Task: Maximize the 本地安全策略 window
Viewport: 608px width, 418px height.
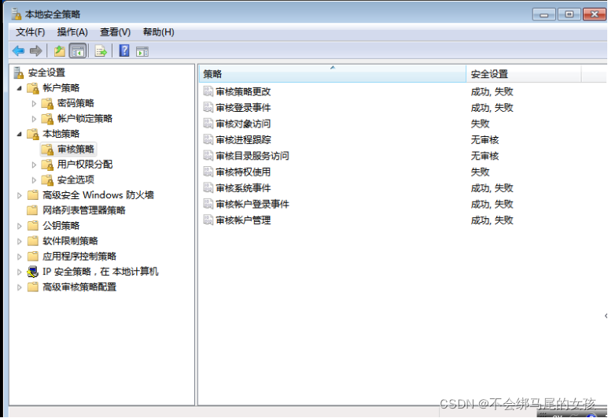Action: 569,14
